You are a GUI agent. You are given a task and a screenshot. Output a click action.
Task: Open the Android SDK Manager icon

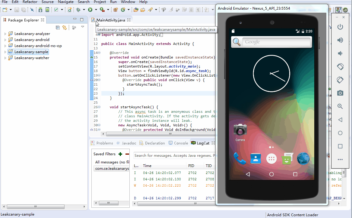point(40,10)
